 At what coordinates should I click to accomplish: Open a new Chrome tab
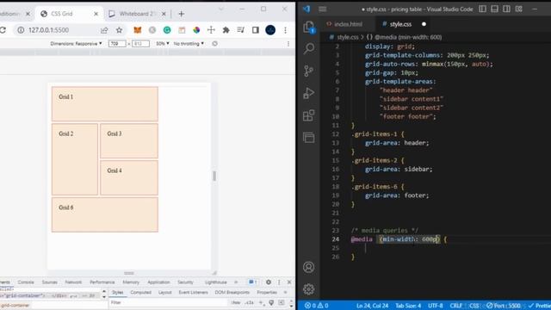tap(182, 14)
